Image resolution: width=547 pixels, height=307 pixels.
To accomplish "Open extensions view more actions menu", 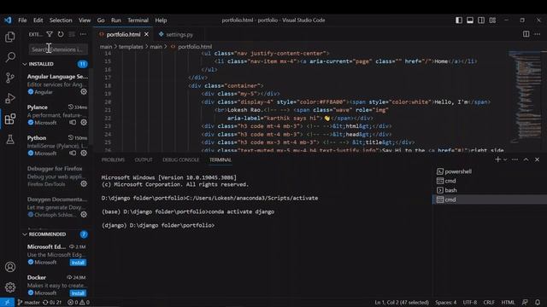I will 83,34.
